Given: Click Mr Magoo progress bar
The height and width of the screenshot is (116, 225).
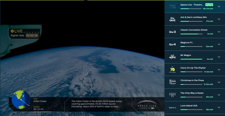Looking at the screenshot, I should 191,59.
